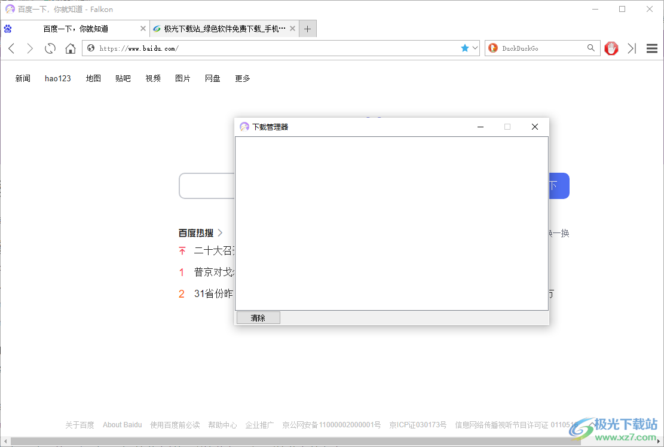Click the globe site-info icon
The height and width of the screenshot is (447, 664).
91,48
